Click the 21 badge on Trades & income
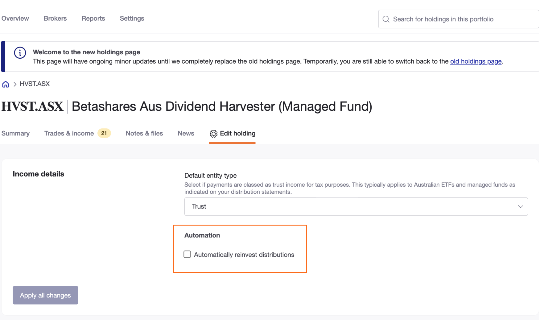Screen dimensions: 544x320 click(104, 133)
